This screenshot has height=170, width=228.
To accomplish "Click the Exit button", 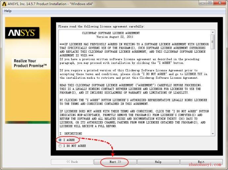I will 201,162.
